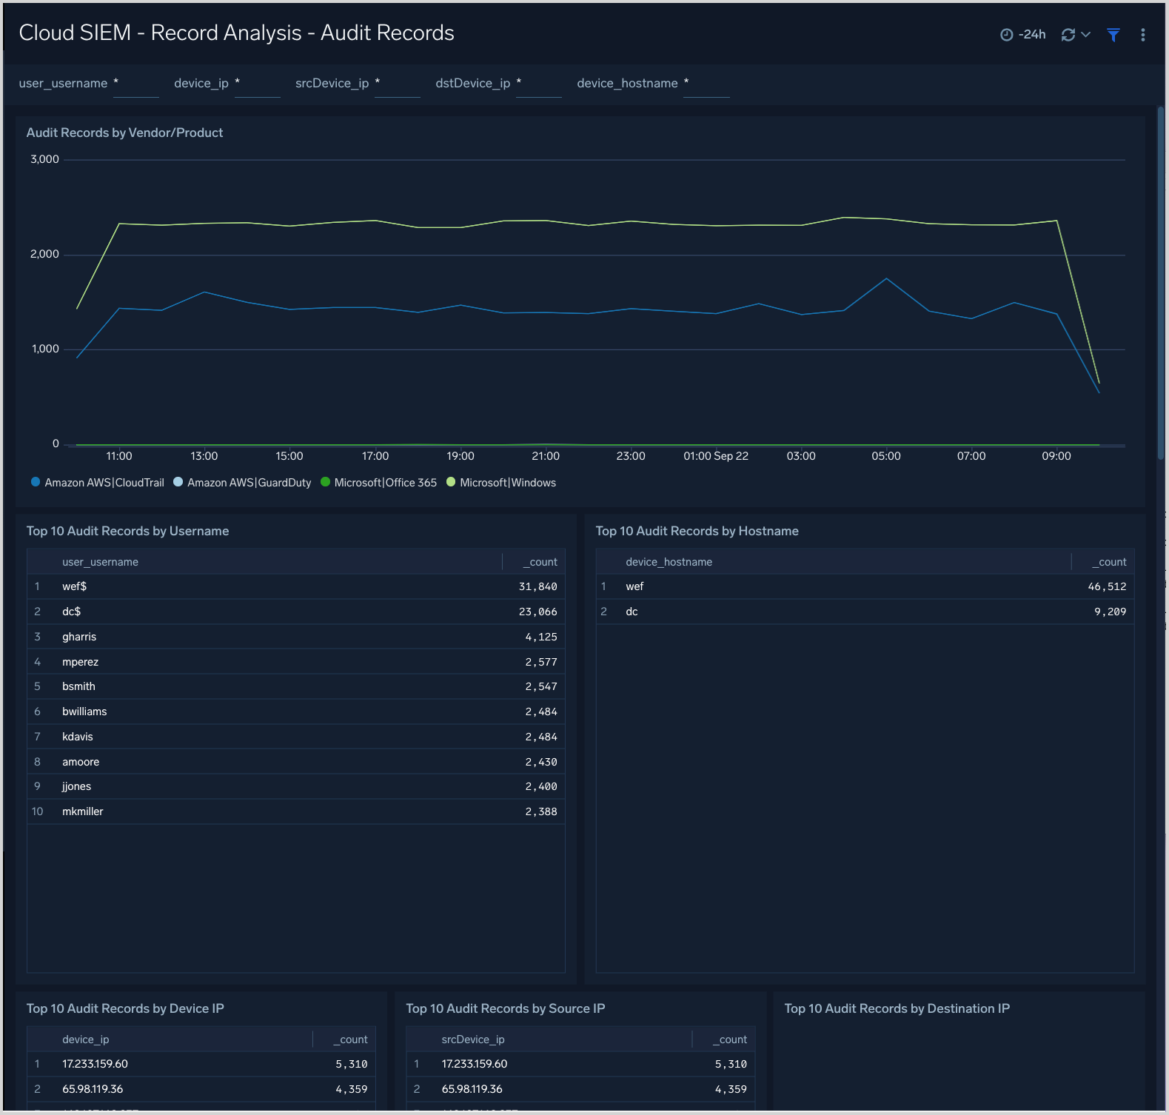Click the -24h time range selector
The image size is (1169, 1115).
point(1031,35)
